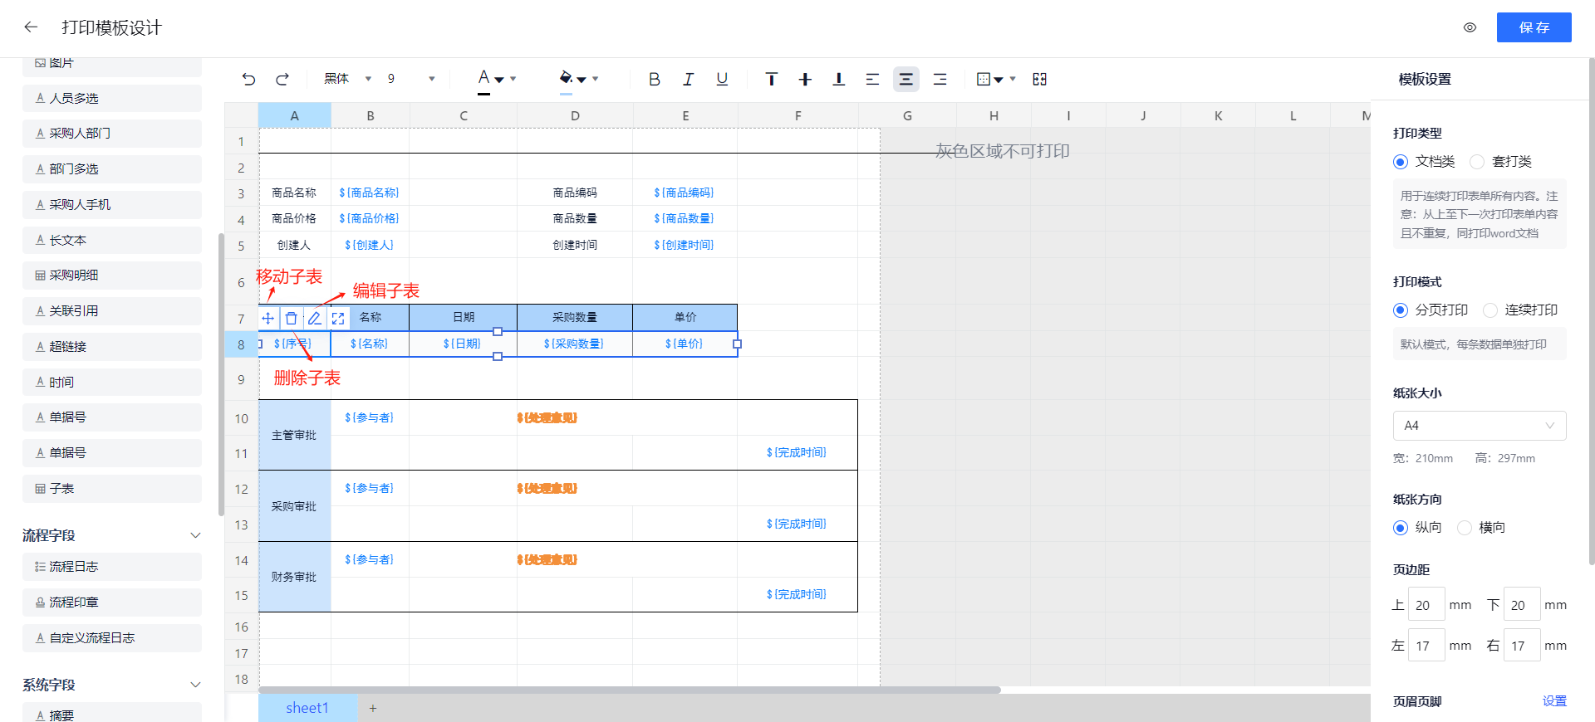Click the left margin 左 input field

pyautogui.click(x=1426, y=645)
